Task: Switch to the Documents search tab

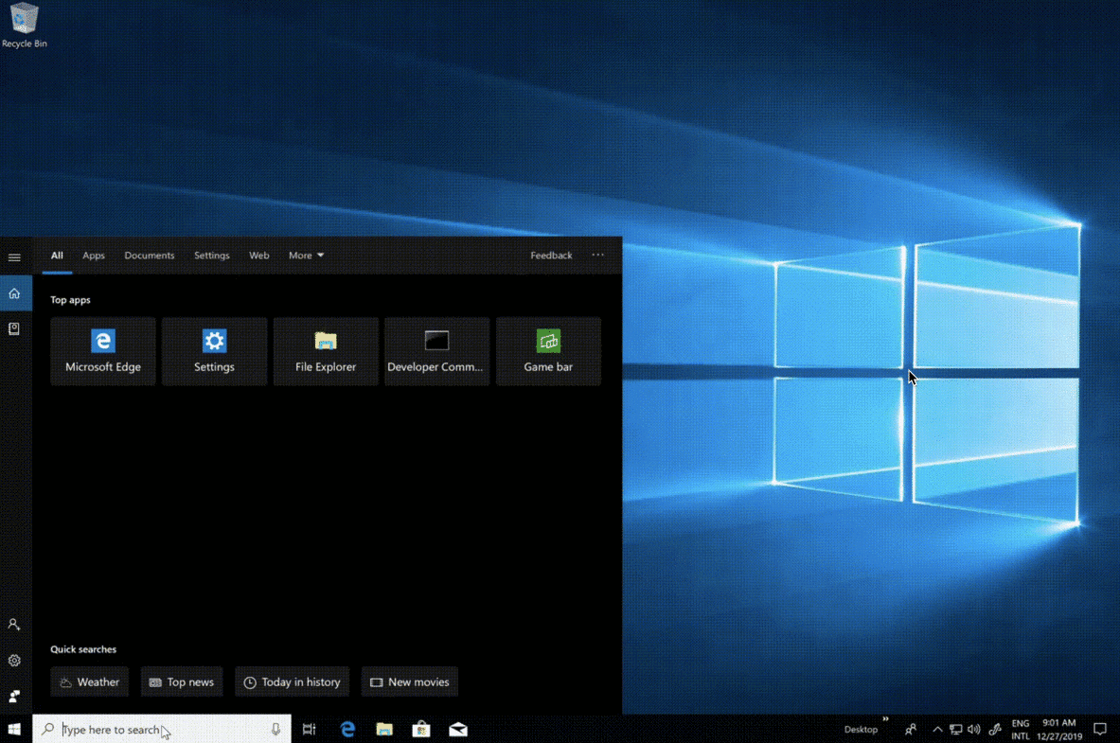Action: [150, 256]
